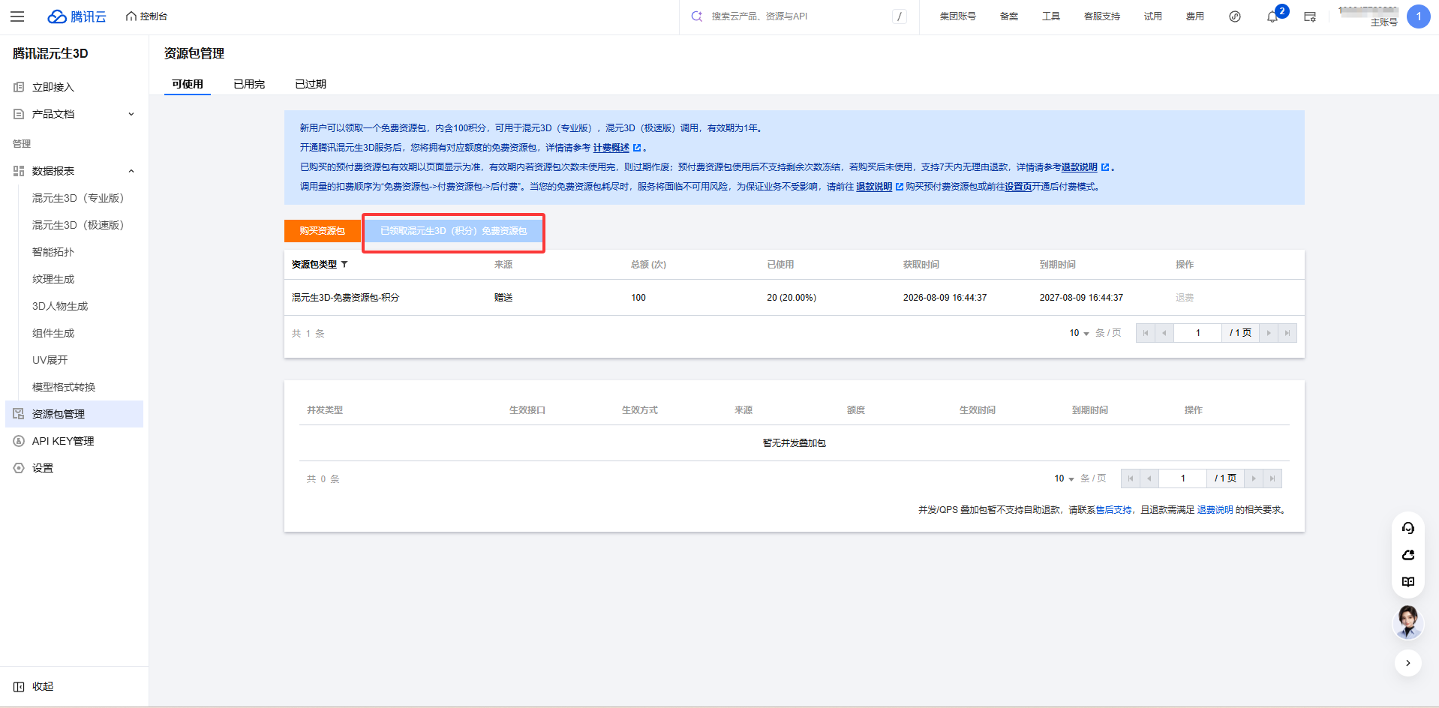Click 并发叠加包 table page number field
This screenshot has width=1439, height=708.
pos(1182,478)
